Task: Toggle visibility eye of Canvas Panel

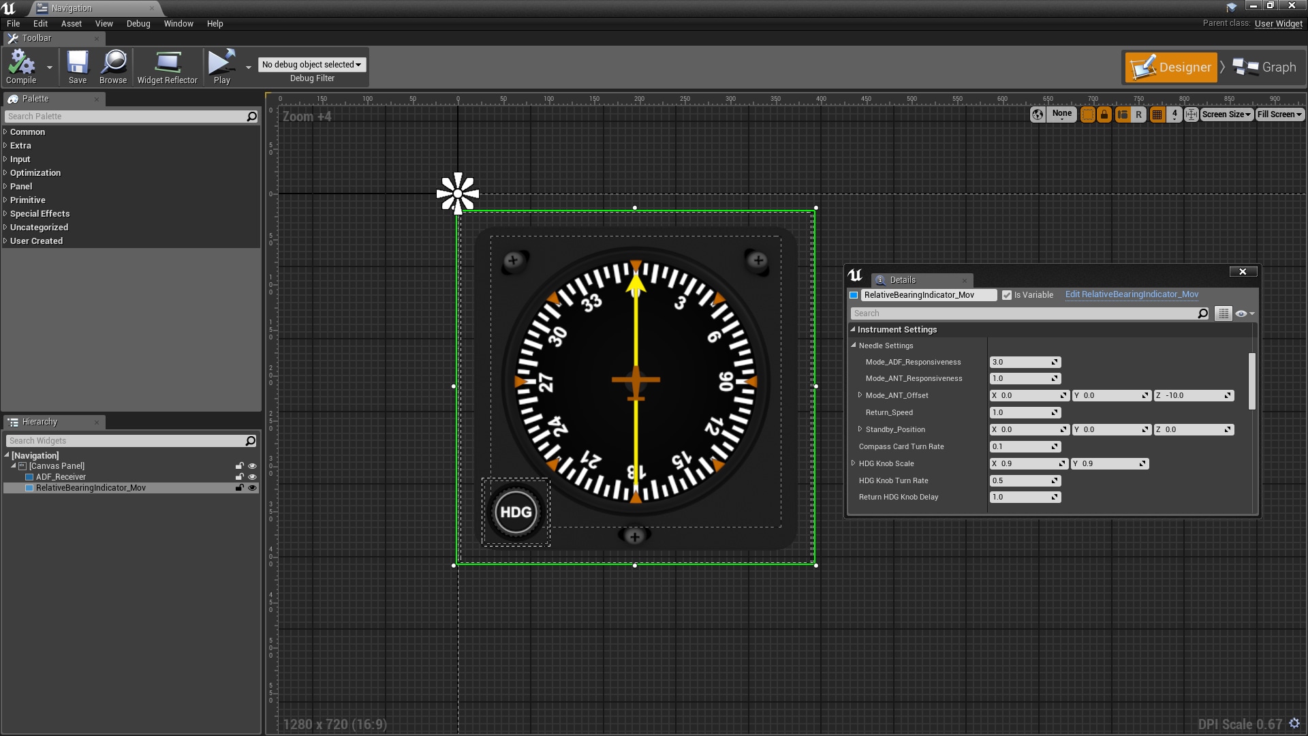Action: (x=252, y=466)
